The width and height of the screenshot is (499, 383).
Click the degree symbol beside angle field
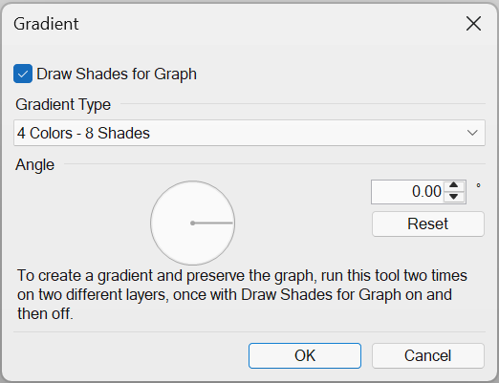coord(478,185)
